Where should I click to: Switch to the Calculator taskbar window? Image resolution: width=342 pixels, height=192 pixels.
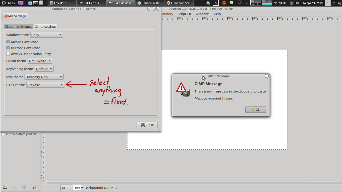click(x=62, y=3)
